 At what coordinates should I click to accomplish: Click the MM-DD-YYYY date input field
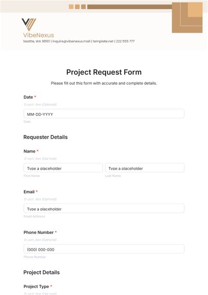pos(104,113)
